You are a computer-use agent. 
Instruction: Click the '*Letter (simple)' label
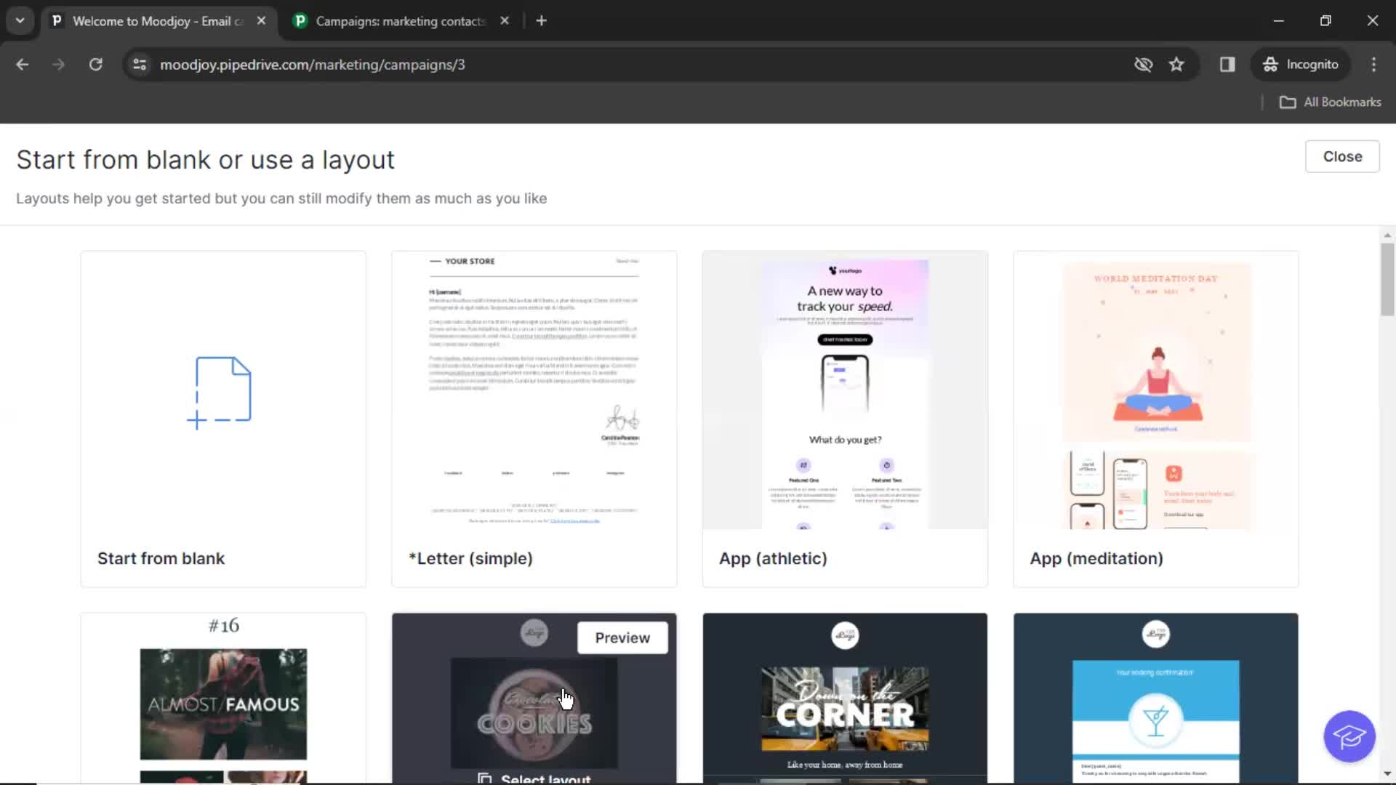coord(470,559)
